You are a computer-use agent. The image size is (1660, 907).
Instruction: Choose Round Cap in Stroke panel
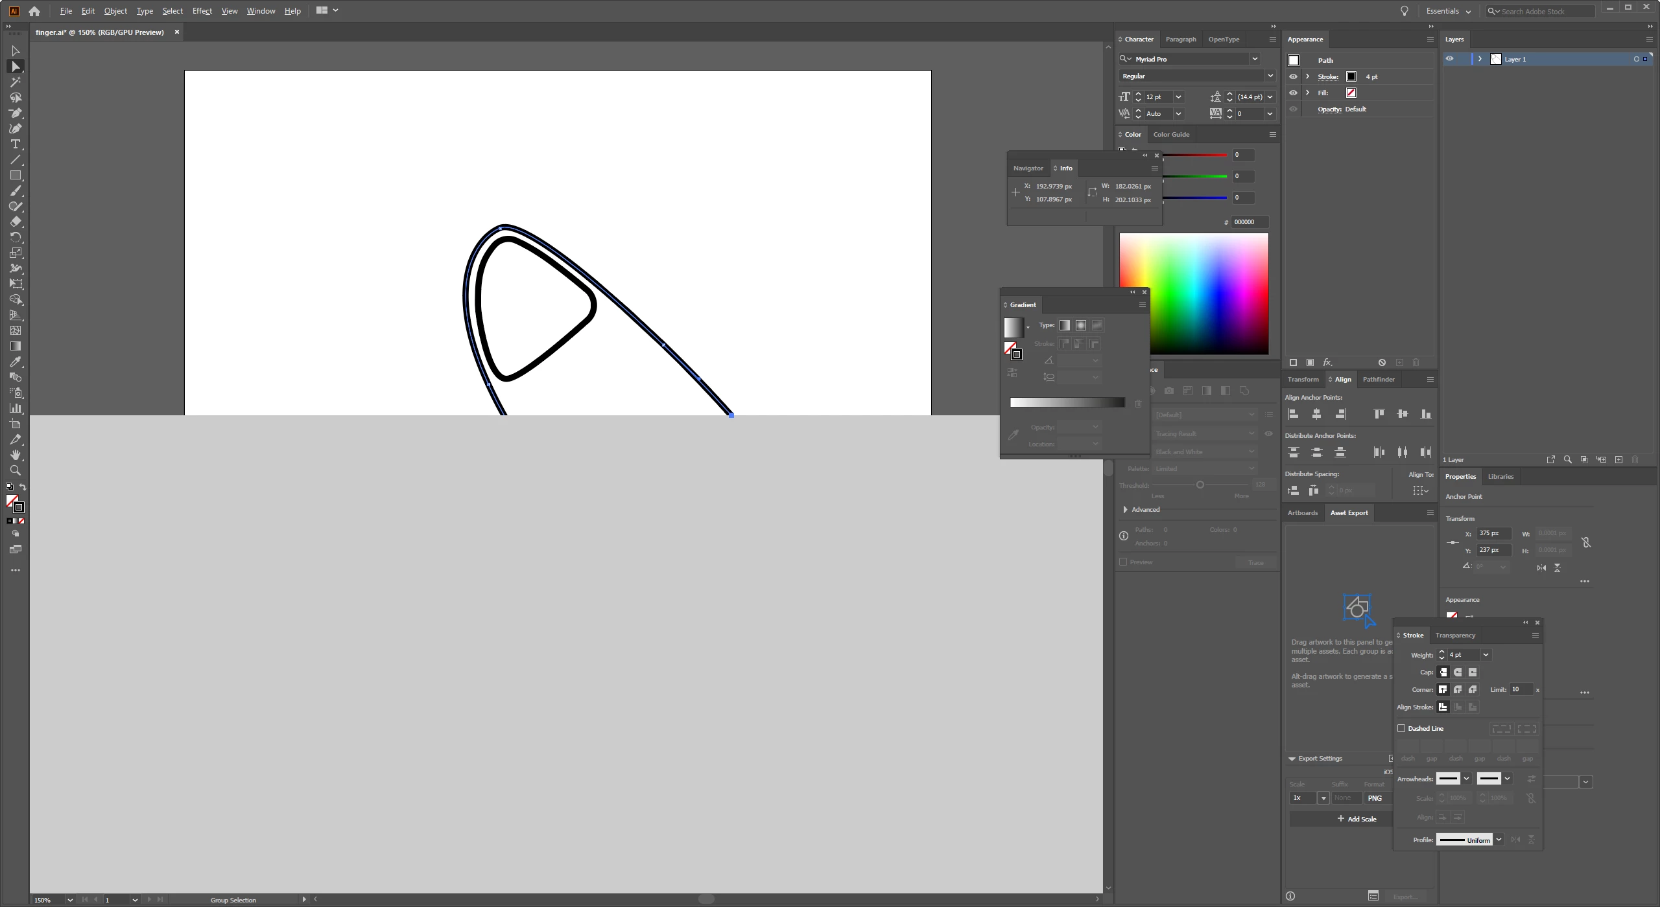1458,672
